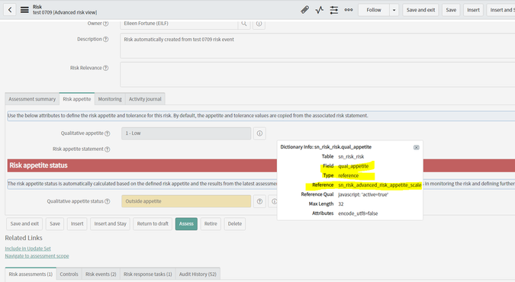515x282 pixels.
Task: Click the bottom Save button
Action: [55, 224]
